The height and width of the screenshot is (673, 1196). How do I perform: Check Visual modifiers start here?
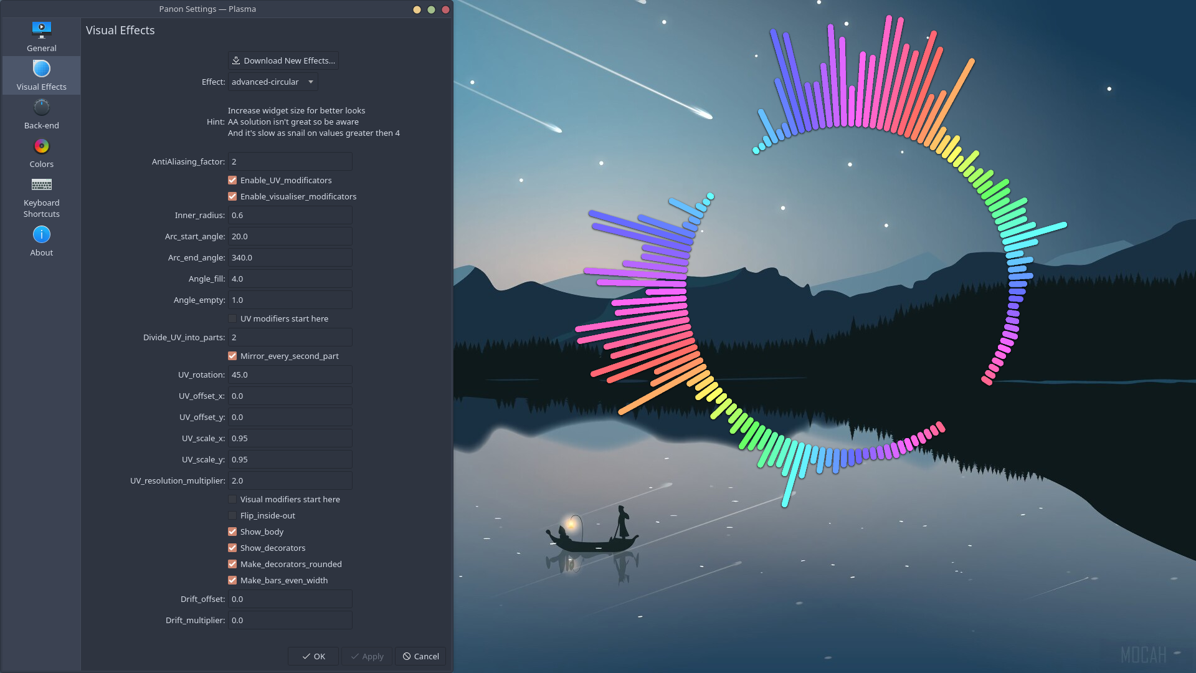pos(232,499)
